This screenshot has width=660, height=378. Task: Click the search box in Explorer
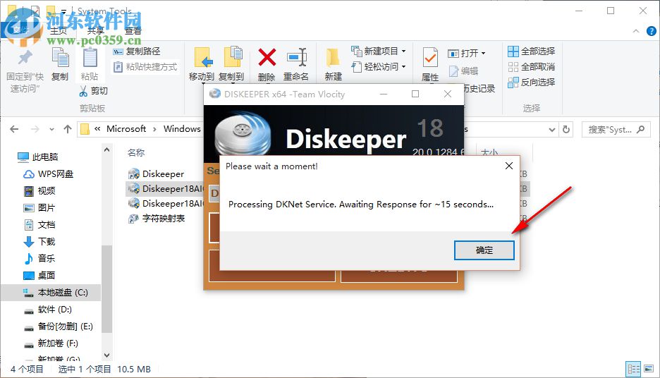tap(616, 130)
